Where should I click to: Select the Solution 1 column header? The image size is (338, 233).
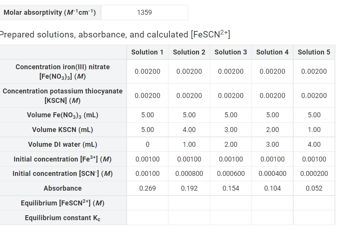pos(147,52)
